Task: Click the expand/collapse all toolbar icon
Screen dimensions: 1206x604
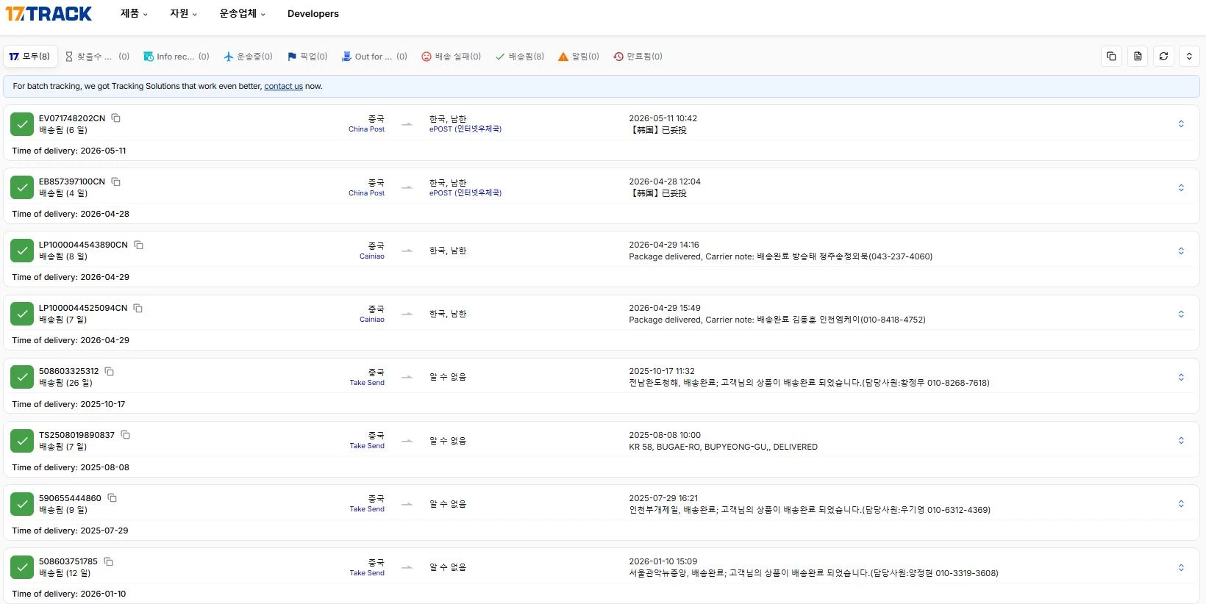Action: point(1189,57)
